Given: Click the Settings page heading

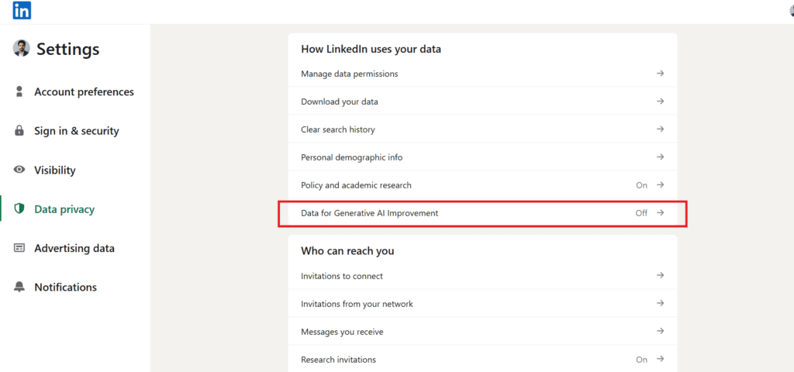Looking at the screenshot, I should click(x=68, y=49).
